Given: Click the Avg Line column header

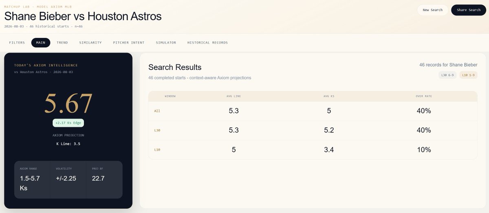Looking at the screenshot, I should click(233, 96).
